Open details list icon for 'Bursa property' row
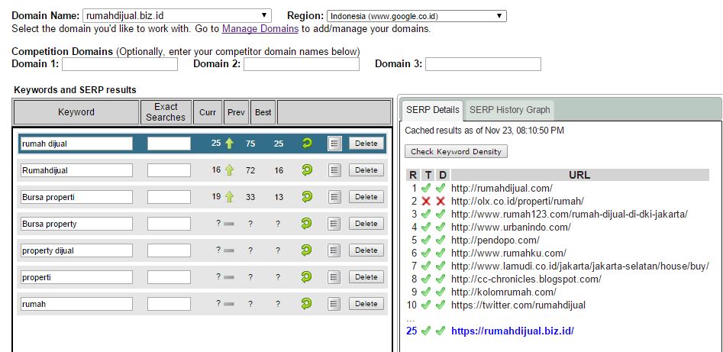Screen dimensions: 723x352 tap(334, 224)
